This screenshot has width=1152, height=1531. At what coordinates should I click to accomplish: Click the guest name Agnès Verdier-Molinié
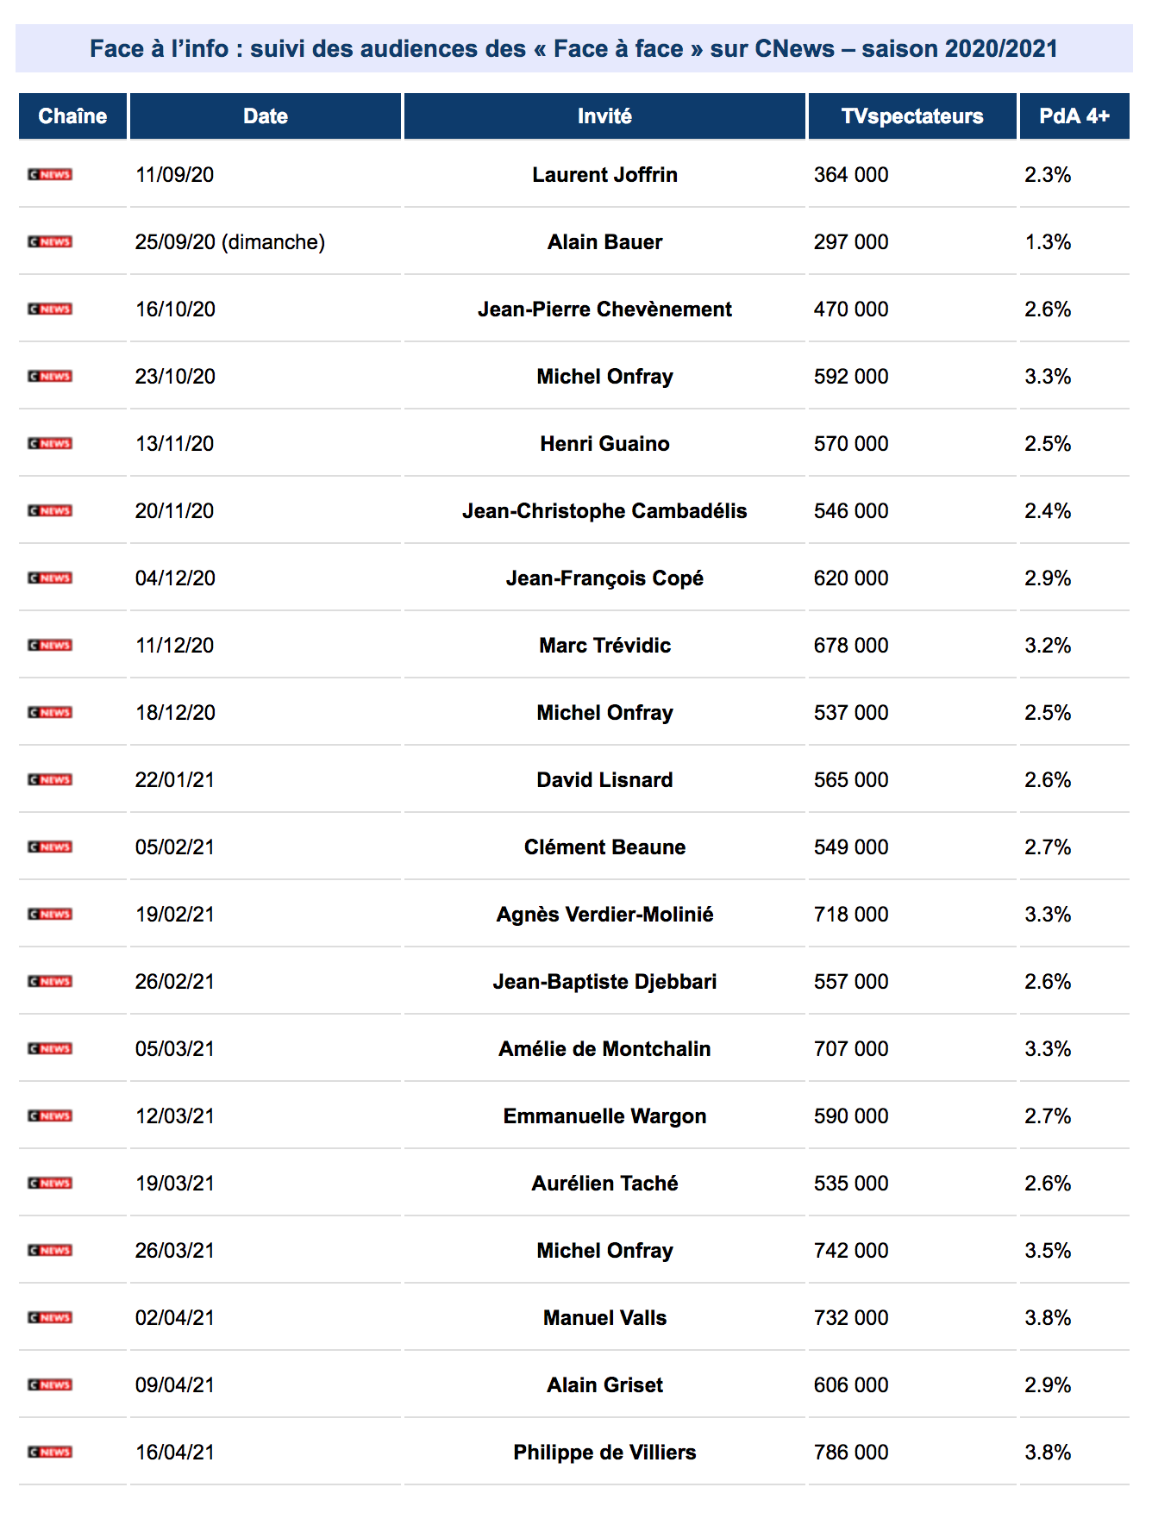tap(604, 915)
